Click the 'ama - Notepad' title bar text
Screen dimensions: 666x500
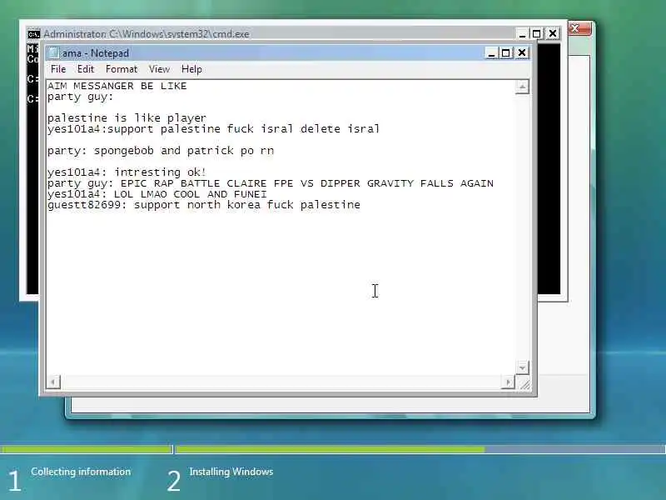pyautogui.click(x=96, y=53)
